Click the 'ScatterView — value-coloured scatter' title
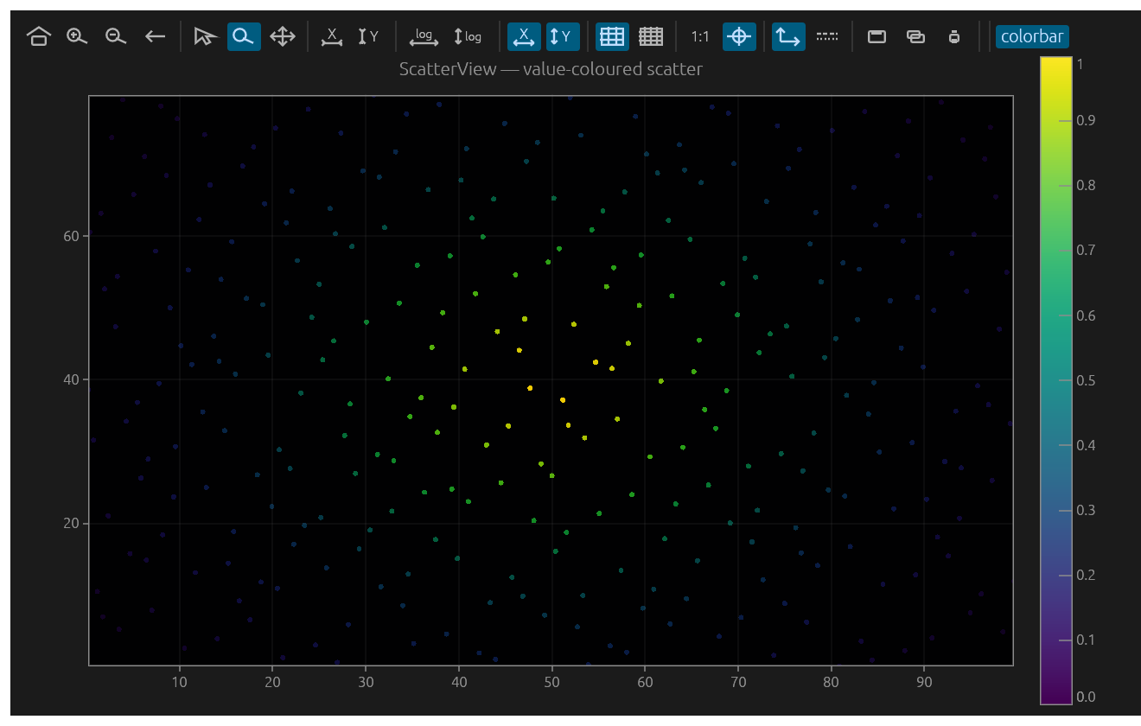 click(551, 69)
